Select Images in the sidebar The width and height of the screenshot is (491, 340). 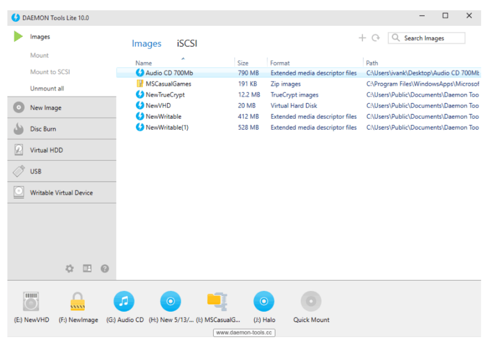click(x=40, y=37)
